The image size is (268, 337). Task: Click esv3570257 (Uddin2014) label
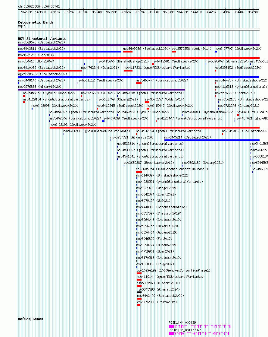pyautogui.click(x=164, y=99)
